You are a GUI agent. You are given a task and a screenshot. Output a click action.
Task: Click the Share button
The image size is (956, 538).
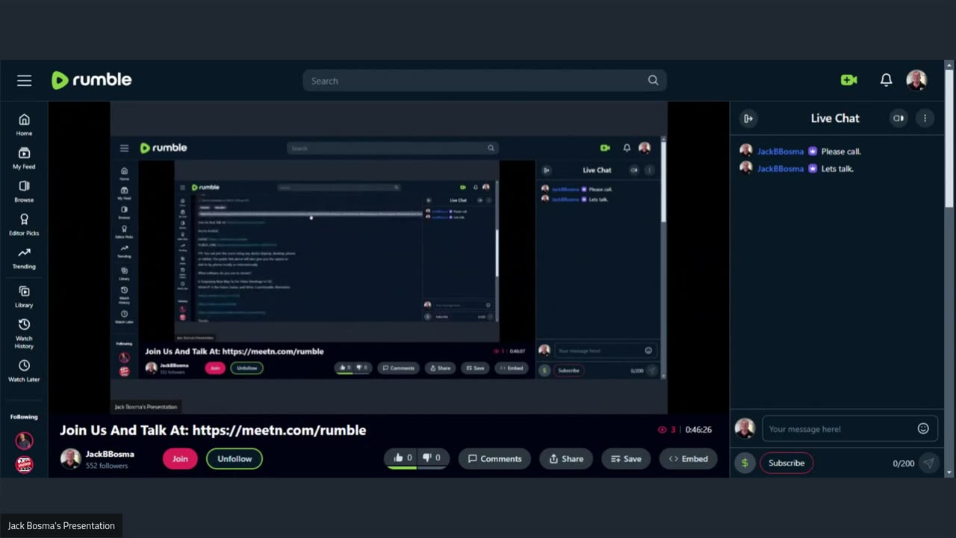pyautogui.click(x=566, y=459)
